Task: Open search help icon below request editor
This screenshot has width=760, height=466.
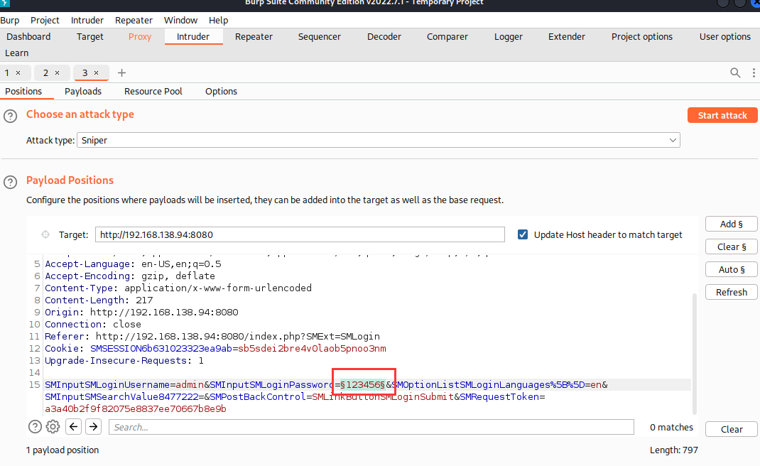Action: click(x=35, y=427)
